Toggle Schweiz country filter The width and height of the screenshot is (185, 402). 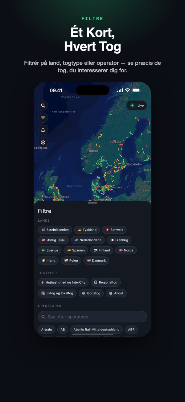[x=114, y=230]
